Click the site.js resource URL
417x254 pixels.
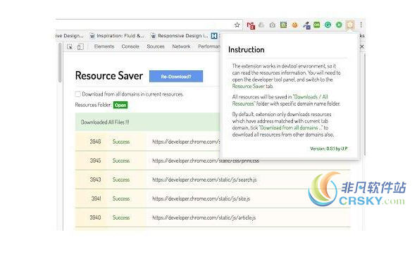(x=201, y=198)
